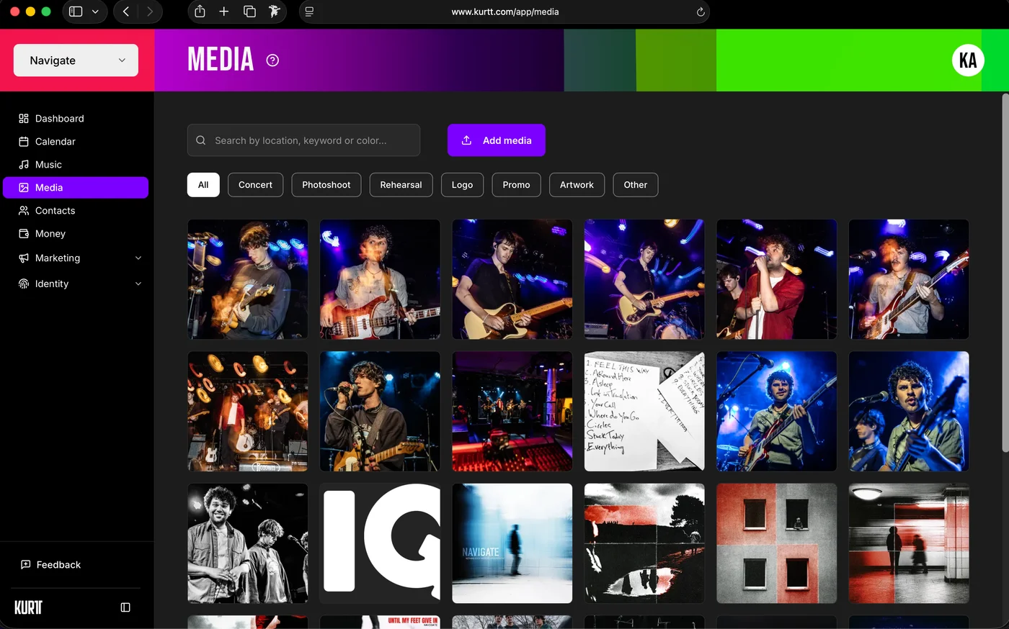Expand the Marketing submenu chevron
Image resolution: width=1009 pixels, height=629 pixels.
[x=138, y=258]
